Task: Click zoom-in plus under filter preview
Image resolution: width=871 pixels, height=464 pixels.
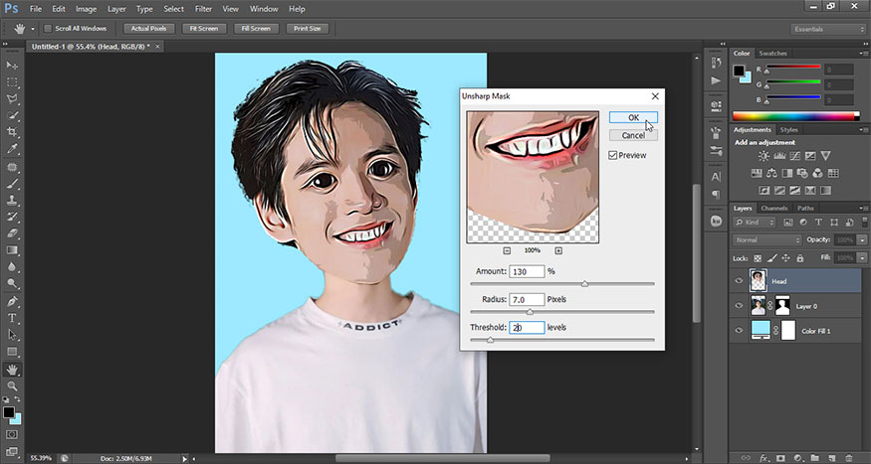Action: click(x=558, y=250)
